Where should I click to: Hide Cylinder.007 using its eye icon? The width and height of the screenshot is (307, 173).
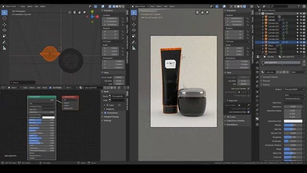301,42
